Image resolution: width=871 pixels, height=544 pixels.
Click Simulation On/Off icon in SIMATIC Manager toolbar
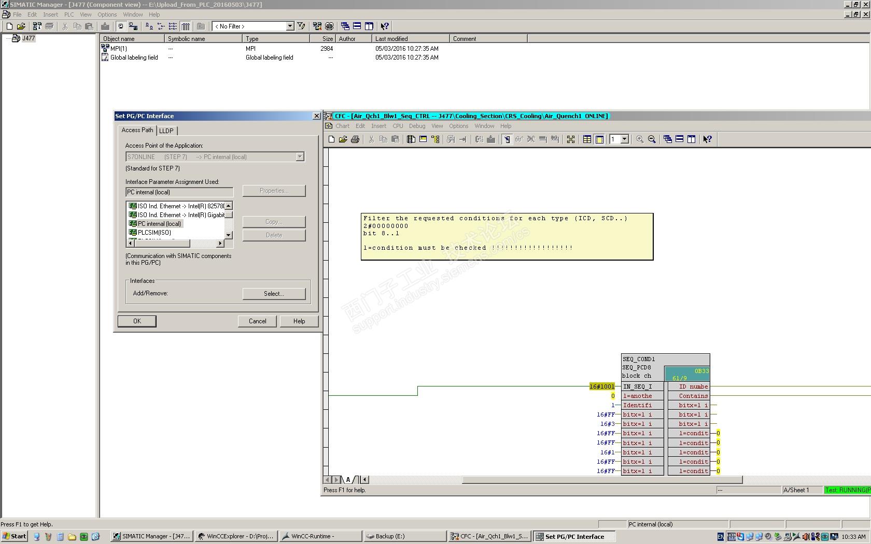click(x=329, y=26)
